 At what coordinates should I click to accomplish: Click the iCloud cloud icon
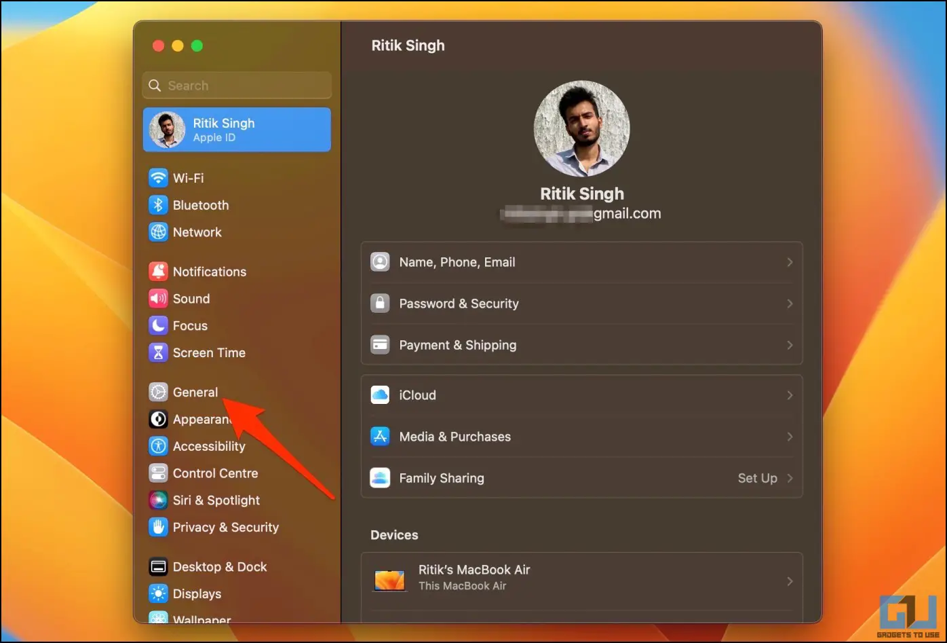380,395
